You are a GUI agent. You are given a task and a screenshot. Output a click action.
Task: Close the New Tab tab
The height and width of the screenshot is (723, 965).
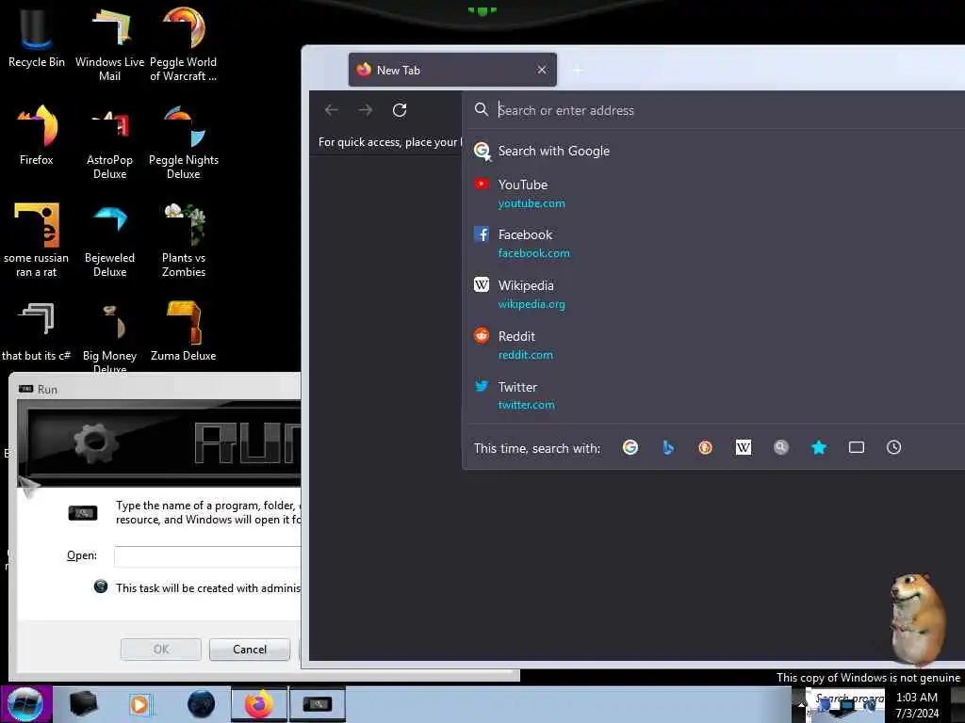click(542, 70)
